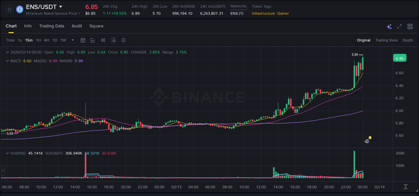Image resolution: width=419 pixels, height=196 pixels.
Task: Launch the Binance AI assistant icon
Action: (389, 26)
